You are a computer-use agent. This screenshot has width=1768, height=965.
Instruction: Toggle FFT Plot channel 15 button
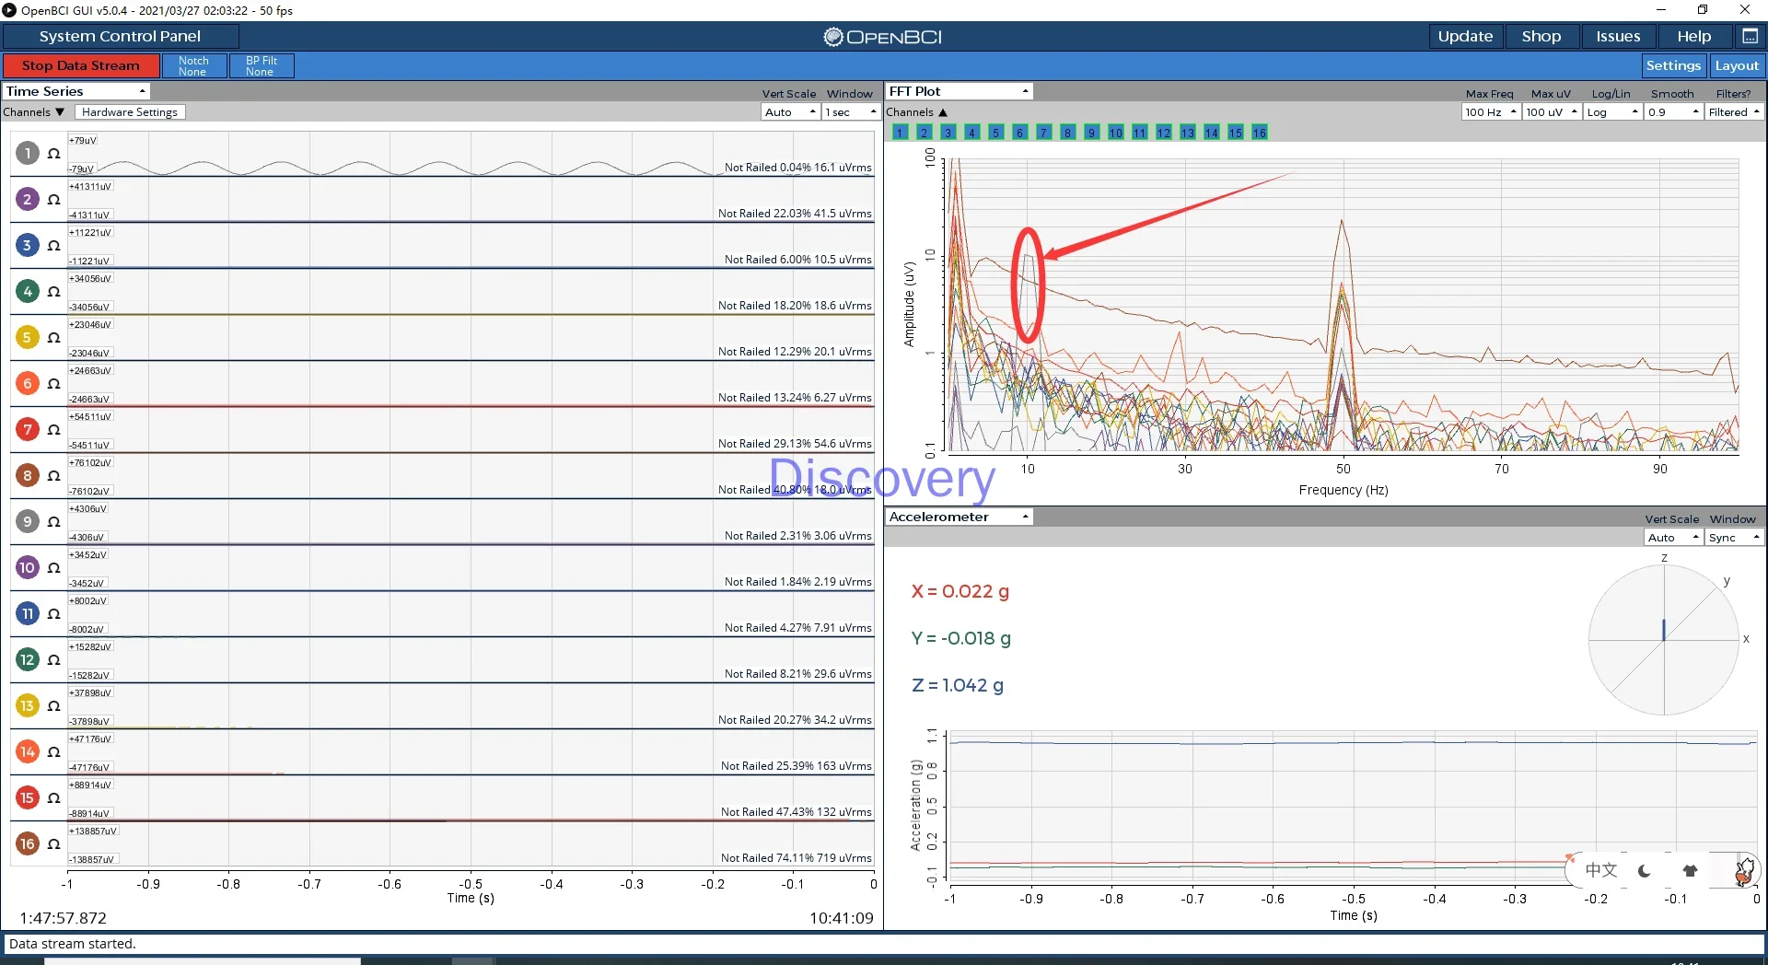tap(1235, 133)
